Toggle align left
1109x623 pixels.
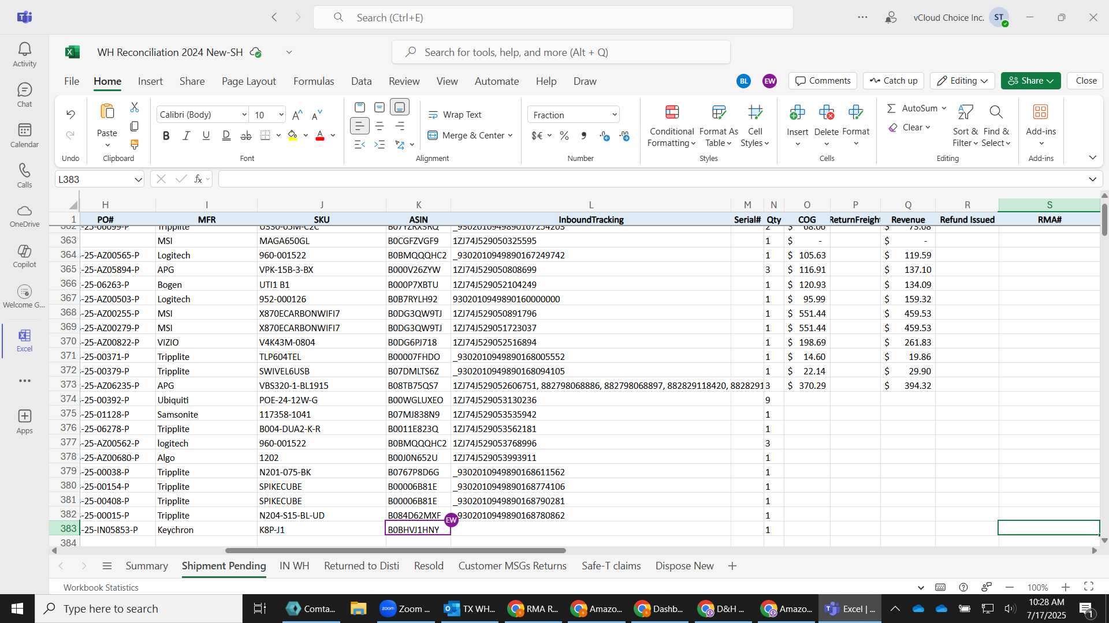pos(359,126)
